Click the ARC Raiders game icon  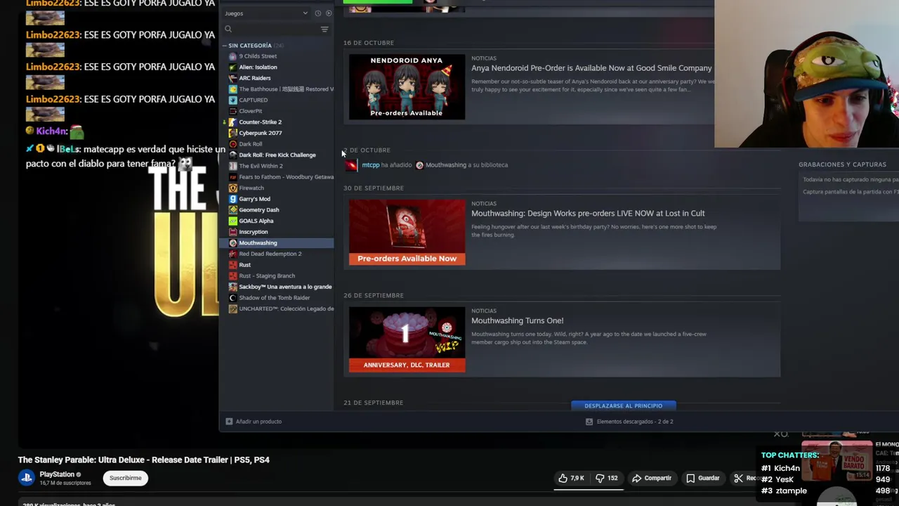pyautogui.click(x=233, y=78)
